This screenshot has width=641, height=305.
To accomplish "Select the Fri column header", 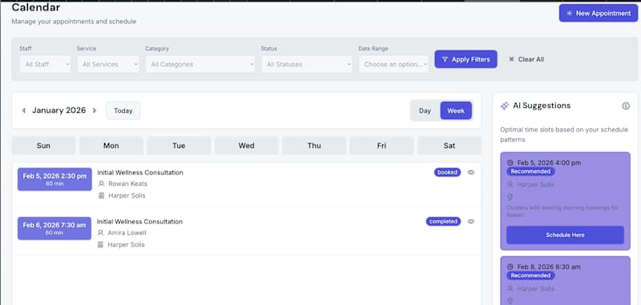I will 382,146.
